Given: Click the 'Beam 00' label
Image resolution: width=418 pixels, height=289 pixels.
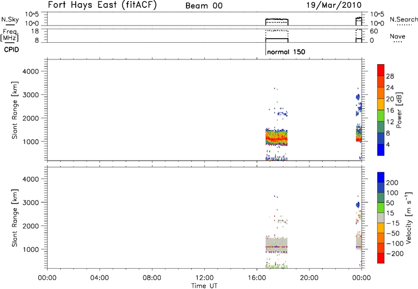Looking at the screenshot, I should (204, 6).
